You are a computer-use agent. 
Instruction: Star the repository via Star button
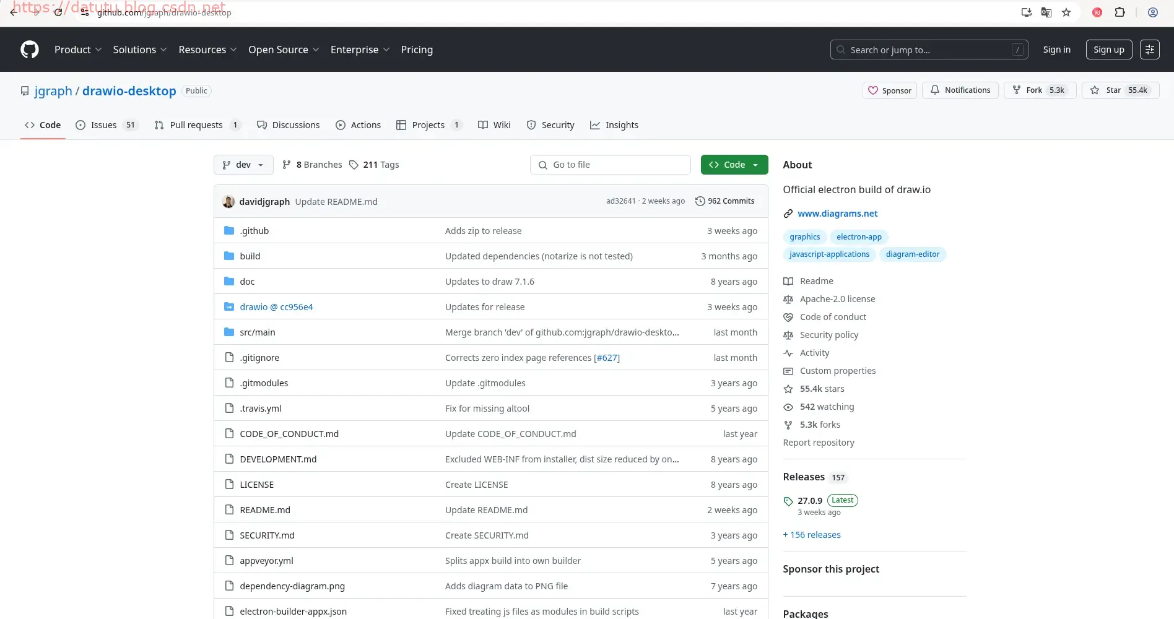click(1120, 90)
